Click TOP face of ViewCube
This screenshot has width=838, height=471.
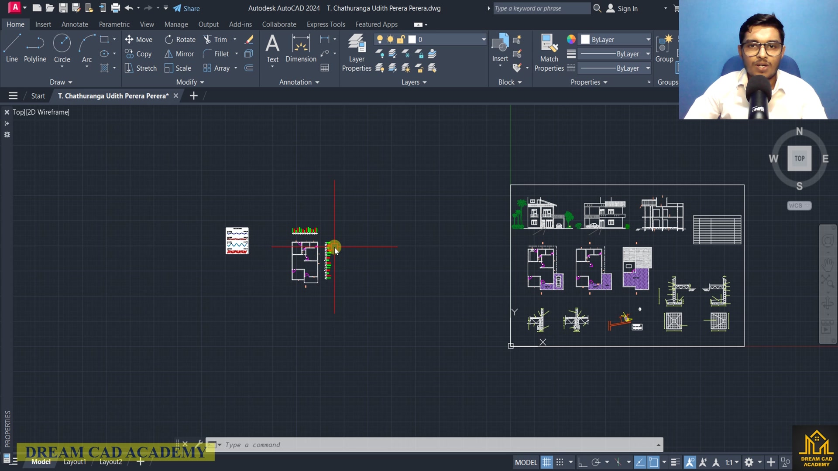(x=799, y=159)
